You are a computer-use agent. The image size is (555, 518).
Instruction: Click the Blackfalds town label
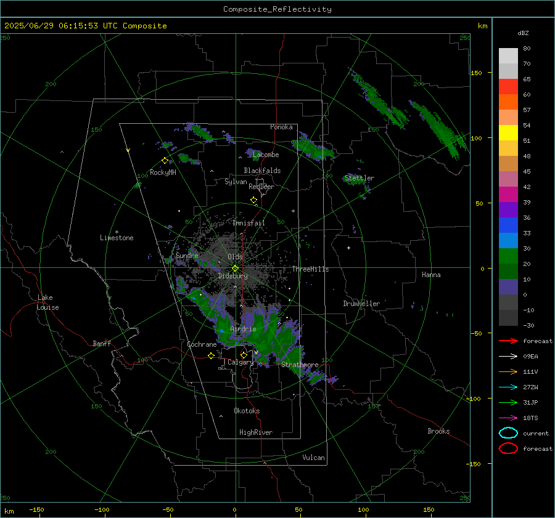coord(262,171)
